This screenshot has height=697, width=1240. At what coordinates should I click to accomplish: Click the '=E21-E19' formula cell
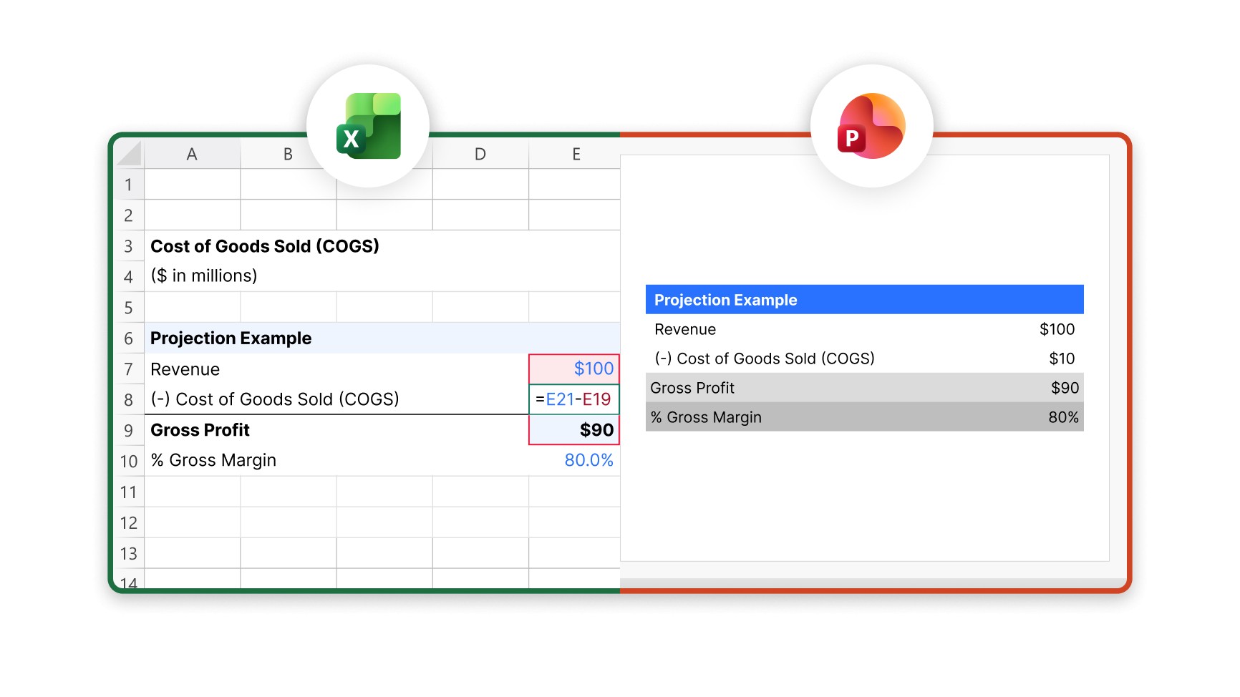coord(574,399)
